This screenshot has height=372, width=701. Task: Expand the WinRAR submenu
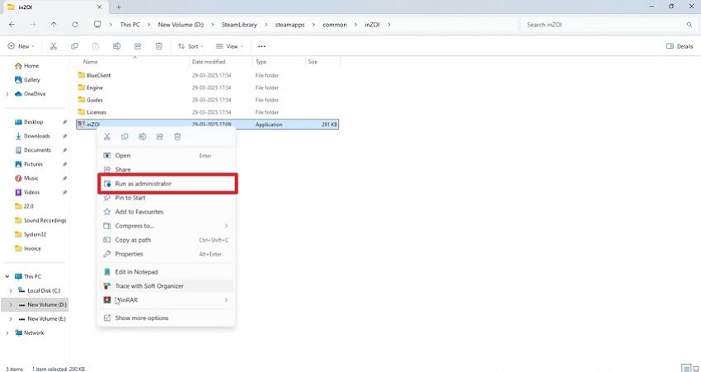point(226,300)
